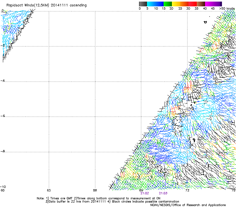Click the 'NOAA/NESDIS/Office of Research and Applications' credit
This screenshot has width=236, height=207.
[x=188, y=205]
